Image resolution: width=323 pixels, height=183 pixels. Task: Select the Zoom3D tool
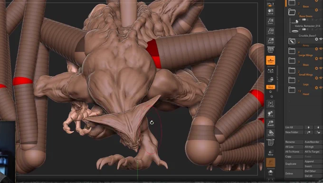270,123
